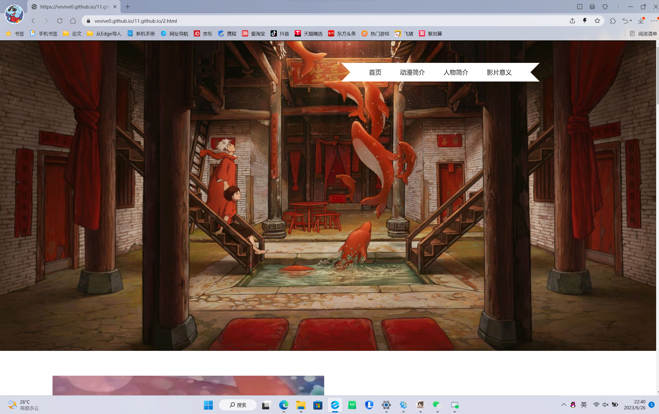Open the downloads arrow icon
The height and width of the screenshot is (414, 659).
point(641,21)
